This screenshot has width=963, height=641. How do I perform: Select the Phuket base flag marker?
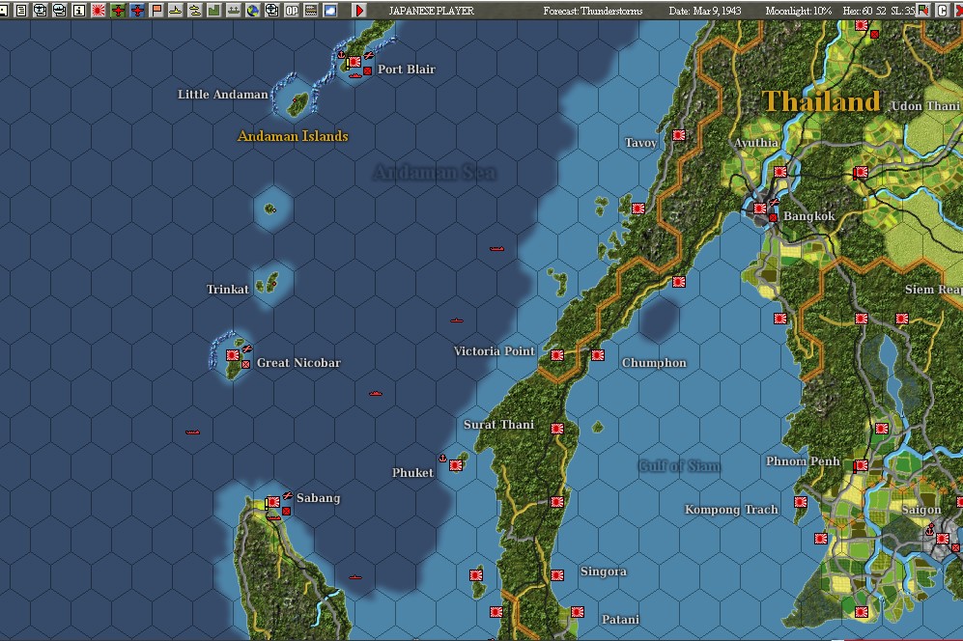click(x=456, y=465)
